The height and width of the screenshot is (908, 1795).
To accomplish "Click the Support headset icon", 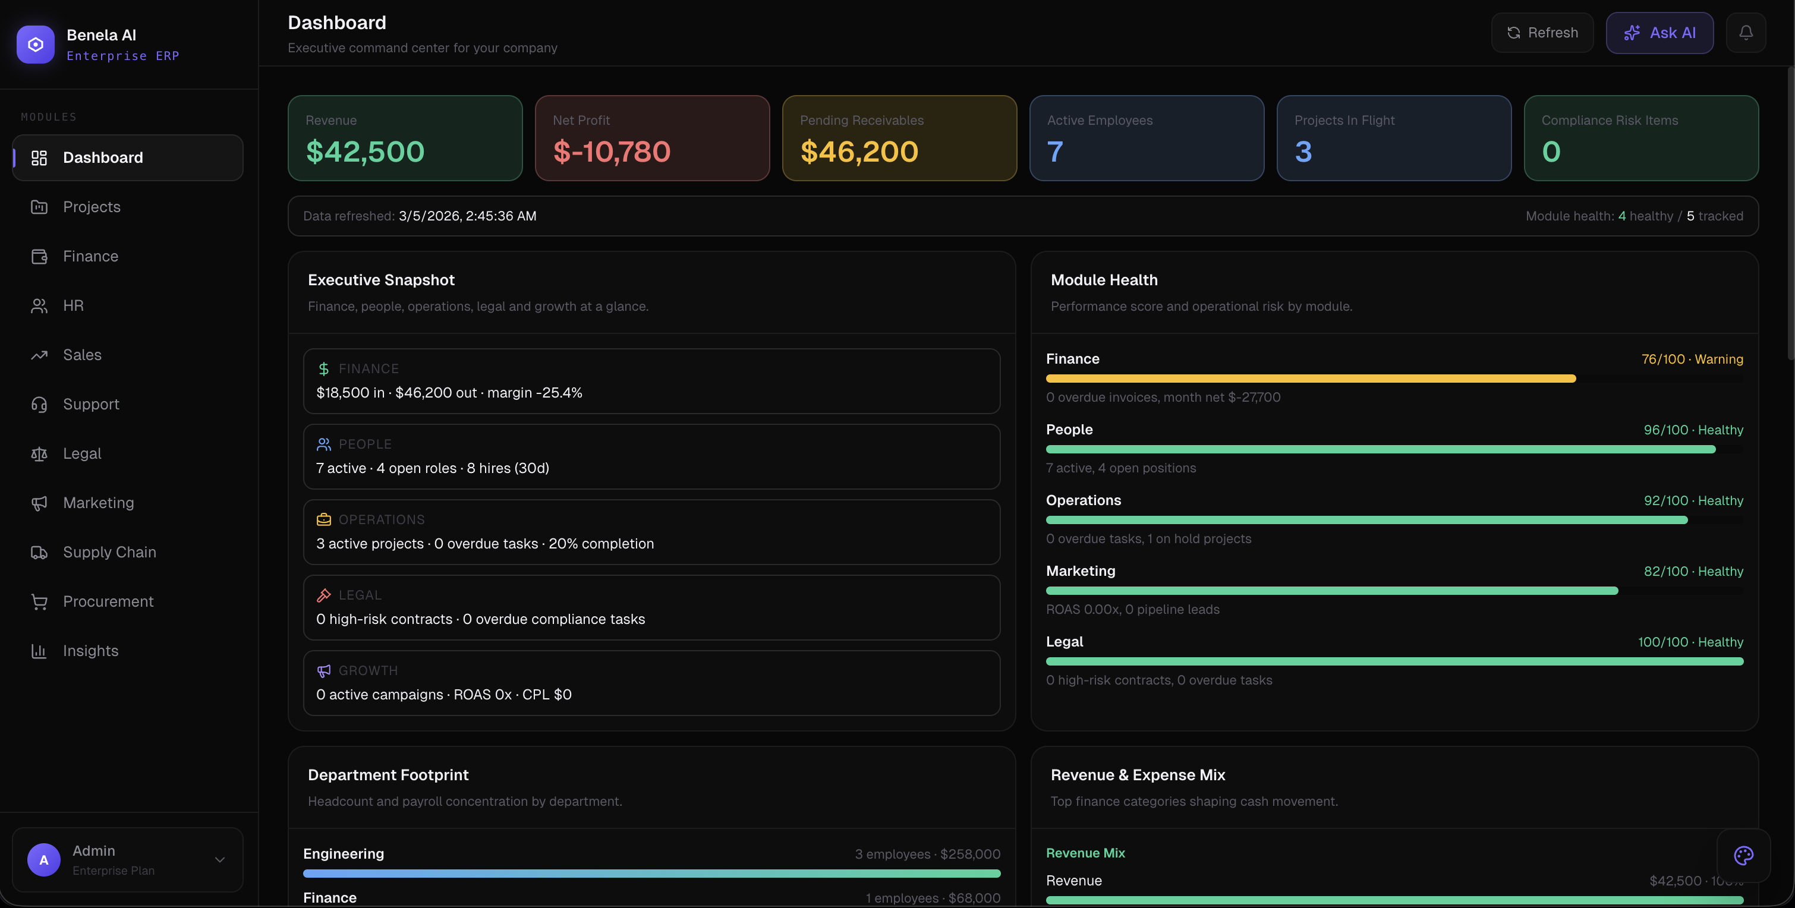I will [39, 404].
